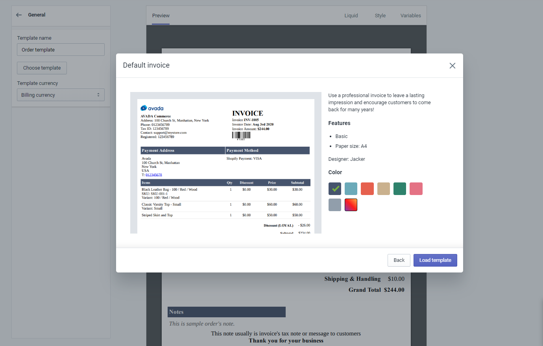Click the Template name input field
The image size is (543, 346).
pos(61,50)
